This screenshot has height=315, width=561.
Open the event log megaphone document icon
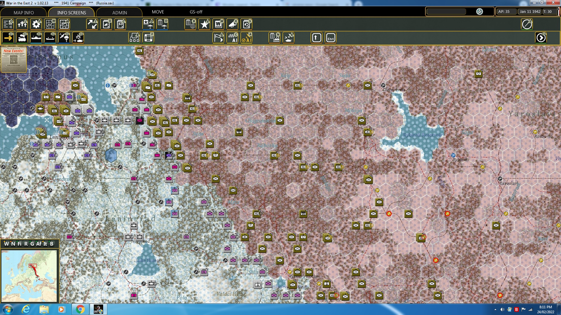pos(106,24)
